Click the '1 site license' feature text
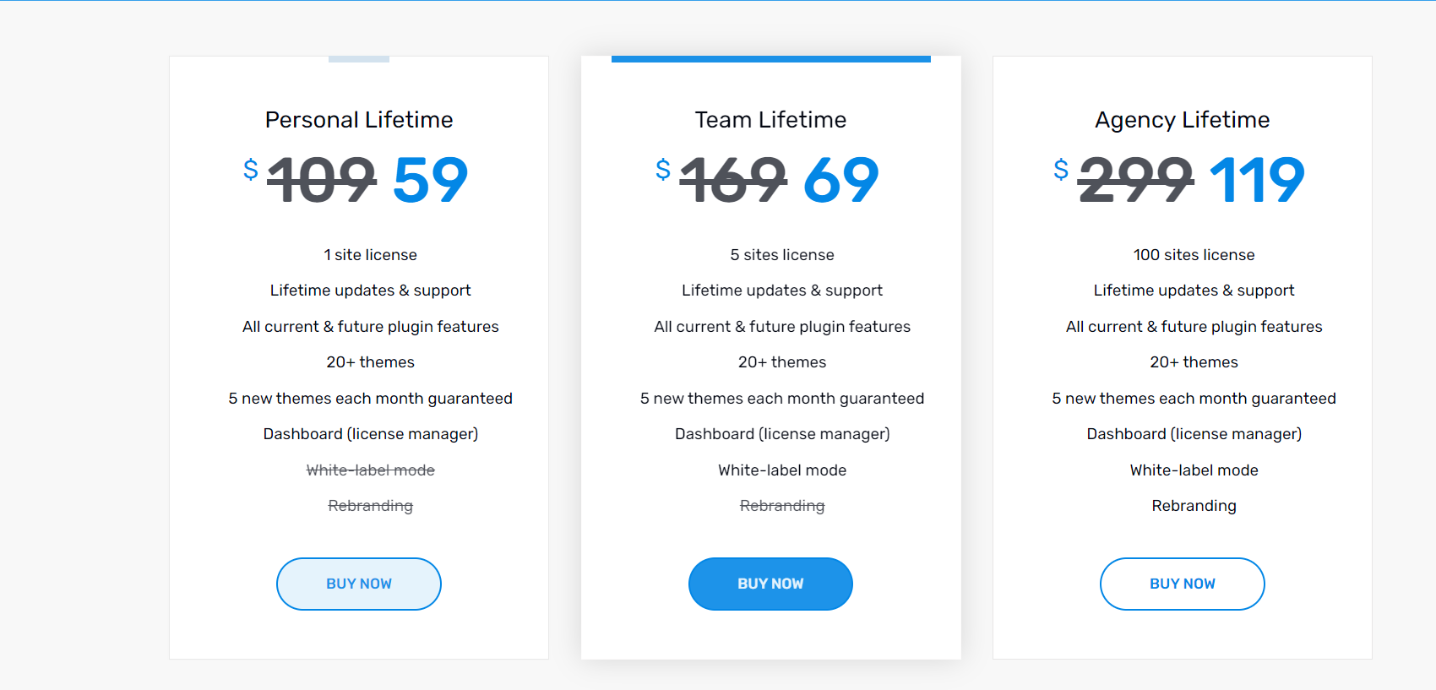Image resolution: width=1436 pixels, height=690 pixels. pyautogui.click(x=370, y=255)
